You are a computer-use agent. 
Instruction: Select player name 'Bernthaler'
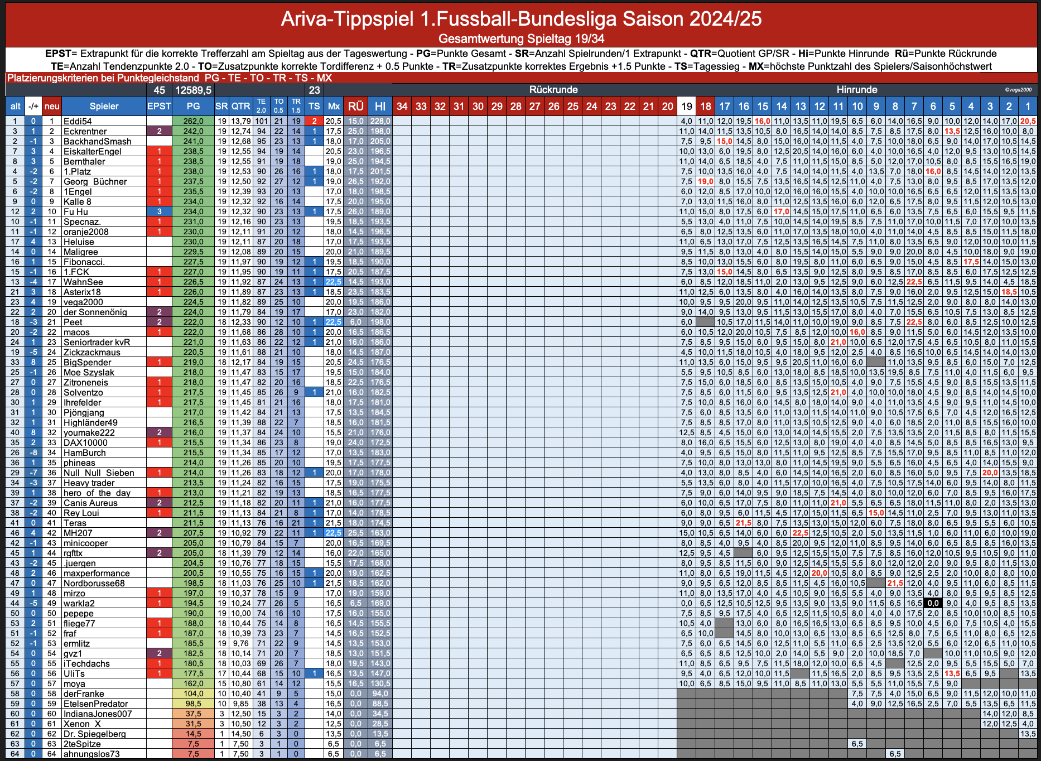[84, 161]
